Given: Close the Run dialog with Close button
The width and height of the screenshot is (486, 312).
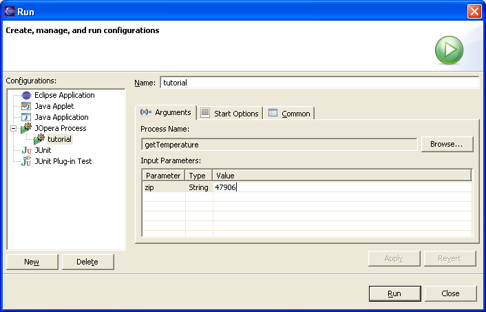Looking at the screenshot, I should coord(450,293).
